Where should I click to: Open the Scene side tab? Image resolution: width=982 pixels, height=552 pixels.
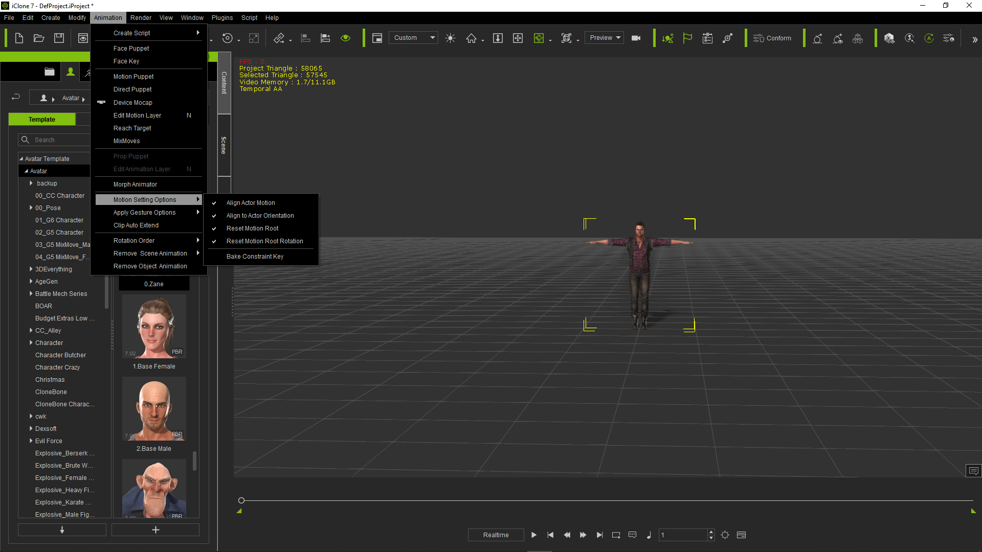tap(224, 145)
